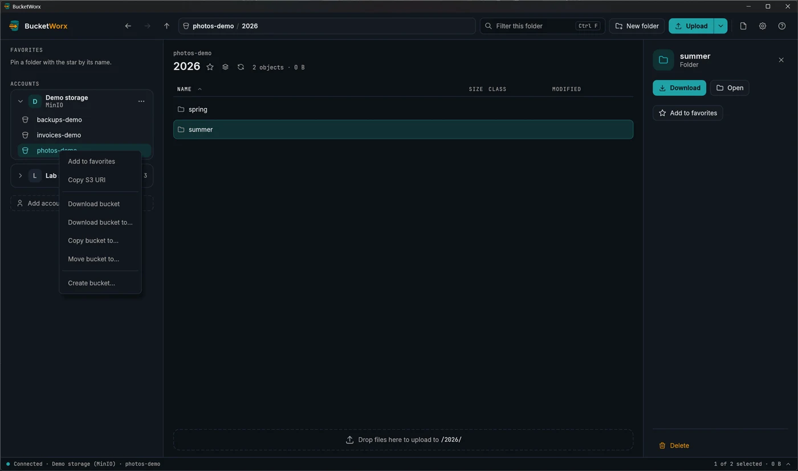
Task: Click the "1 of 2 selected" status text
Action: click(x=738, y=464)
